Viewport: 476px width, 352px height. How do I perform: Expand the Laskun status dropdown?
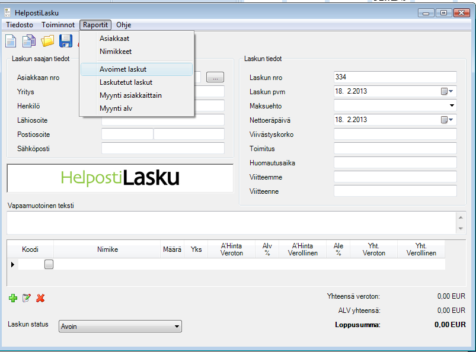pyautogui.click(x=177, y=327)
